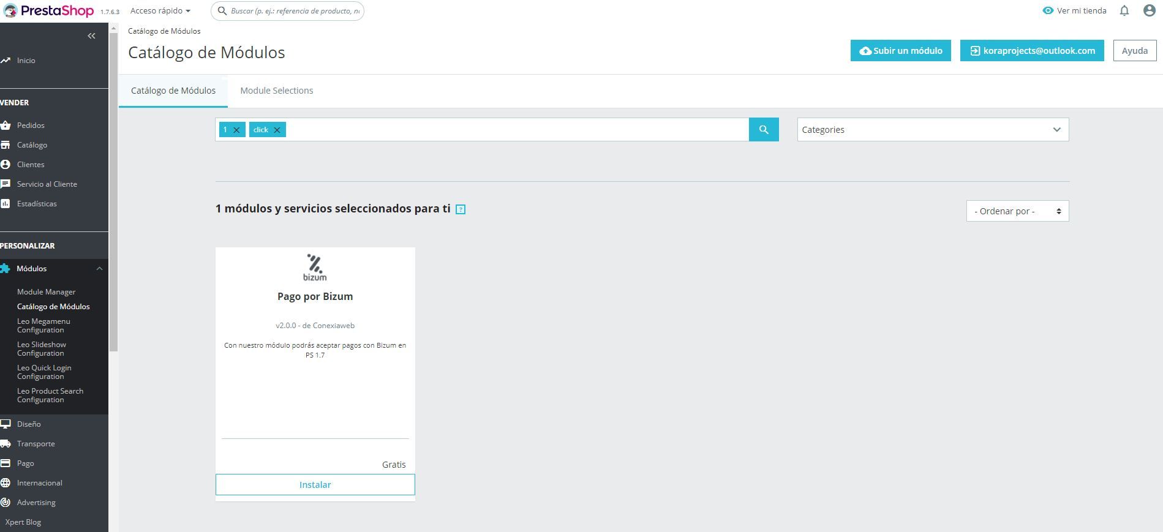Collapse the sidebar with double-chevron icon
This screenshot has height=532, width=1163.
pyautogui.click(x=91, y=36)
